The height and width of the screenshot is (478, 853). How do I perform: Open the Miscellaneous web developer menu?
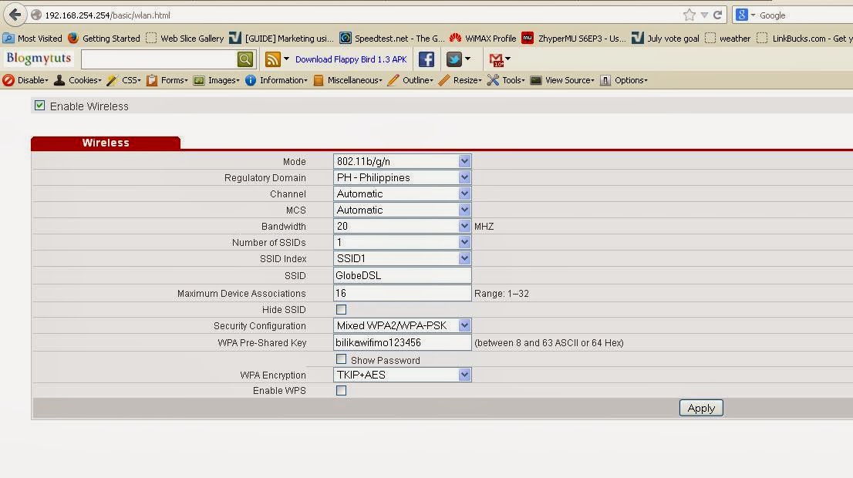coord(348,80)
